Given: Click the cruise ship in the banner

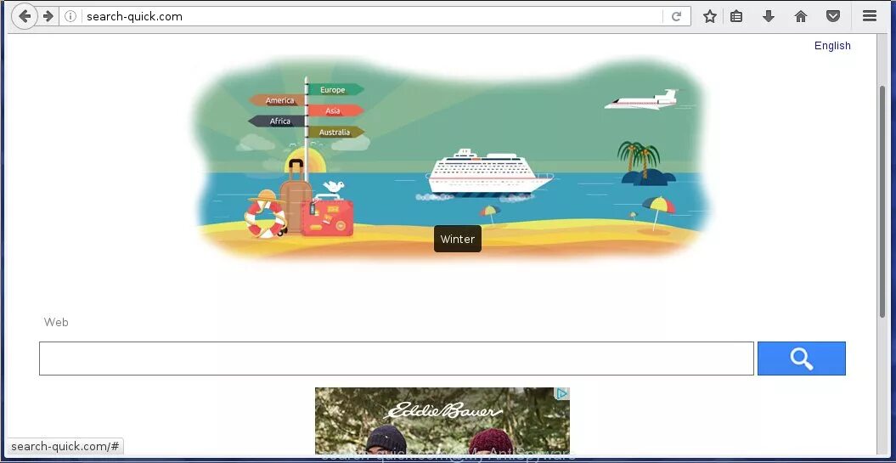Looking at the screenshot, I should 489,172.
